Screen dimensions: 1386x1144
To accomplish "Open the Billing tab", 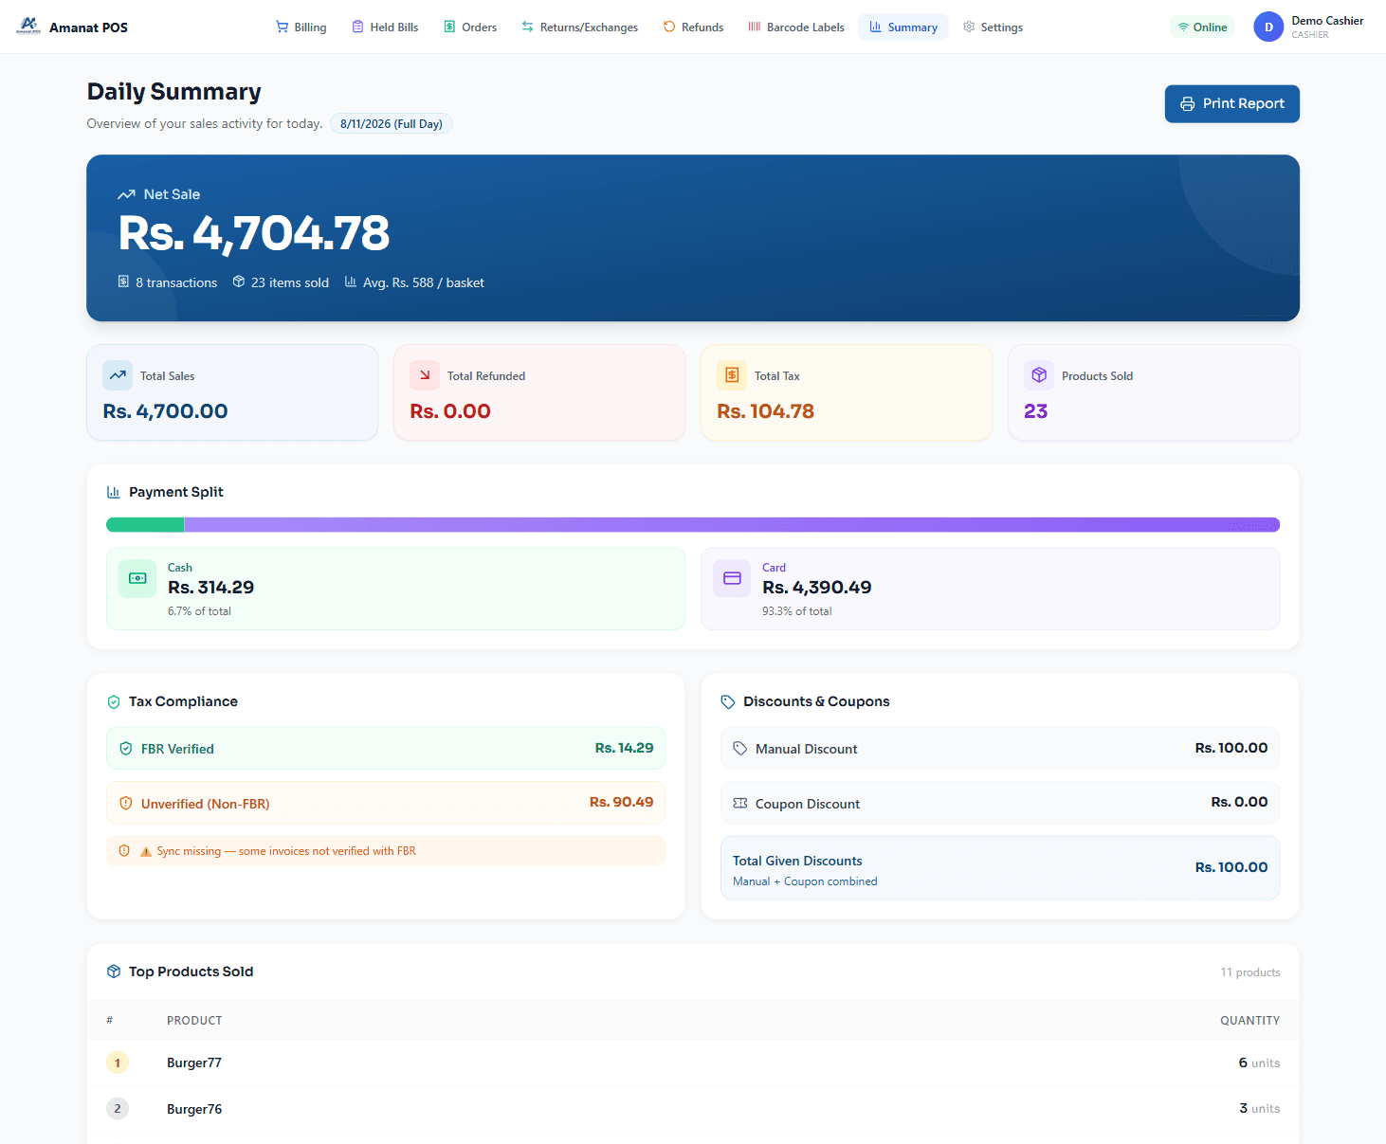I will tap(301, 27).
